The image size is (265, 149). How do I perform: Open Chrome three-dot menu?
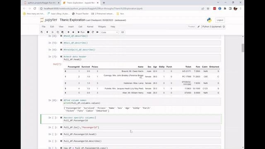(241, 9)
